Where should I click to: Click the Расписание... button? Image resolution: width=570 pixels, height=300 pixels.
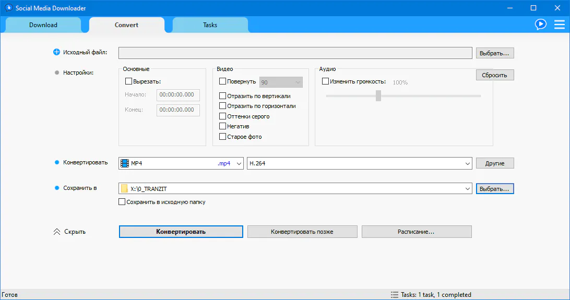click(x=416, y=232)
